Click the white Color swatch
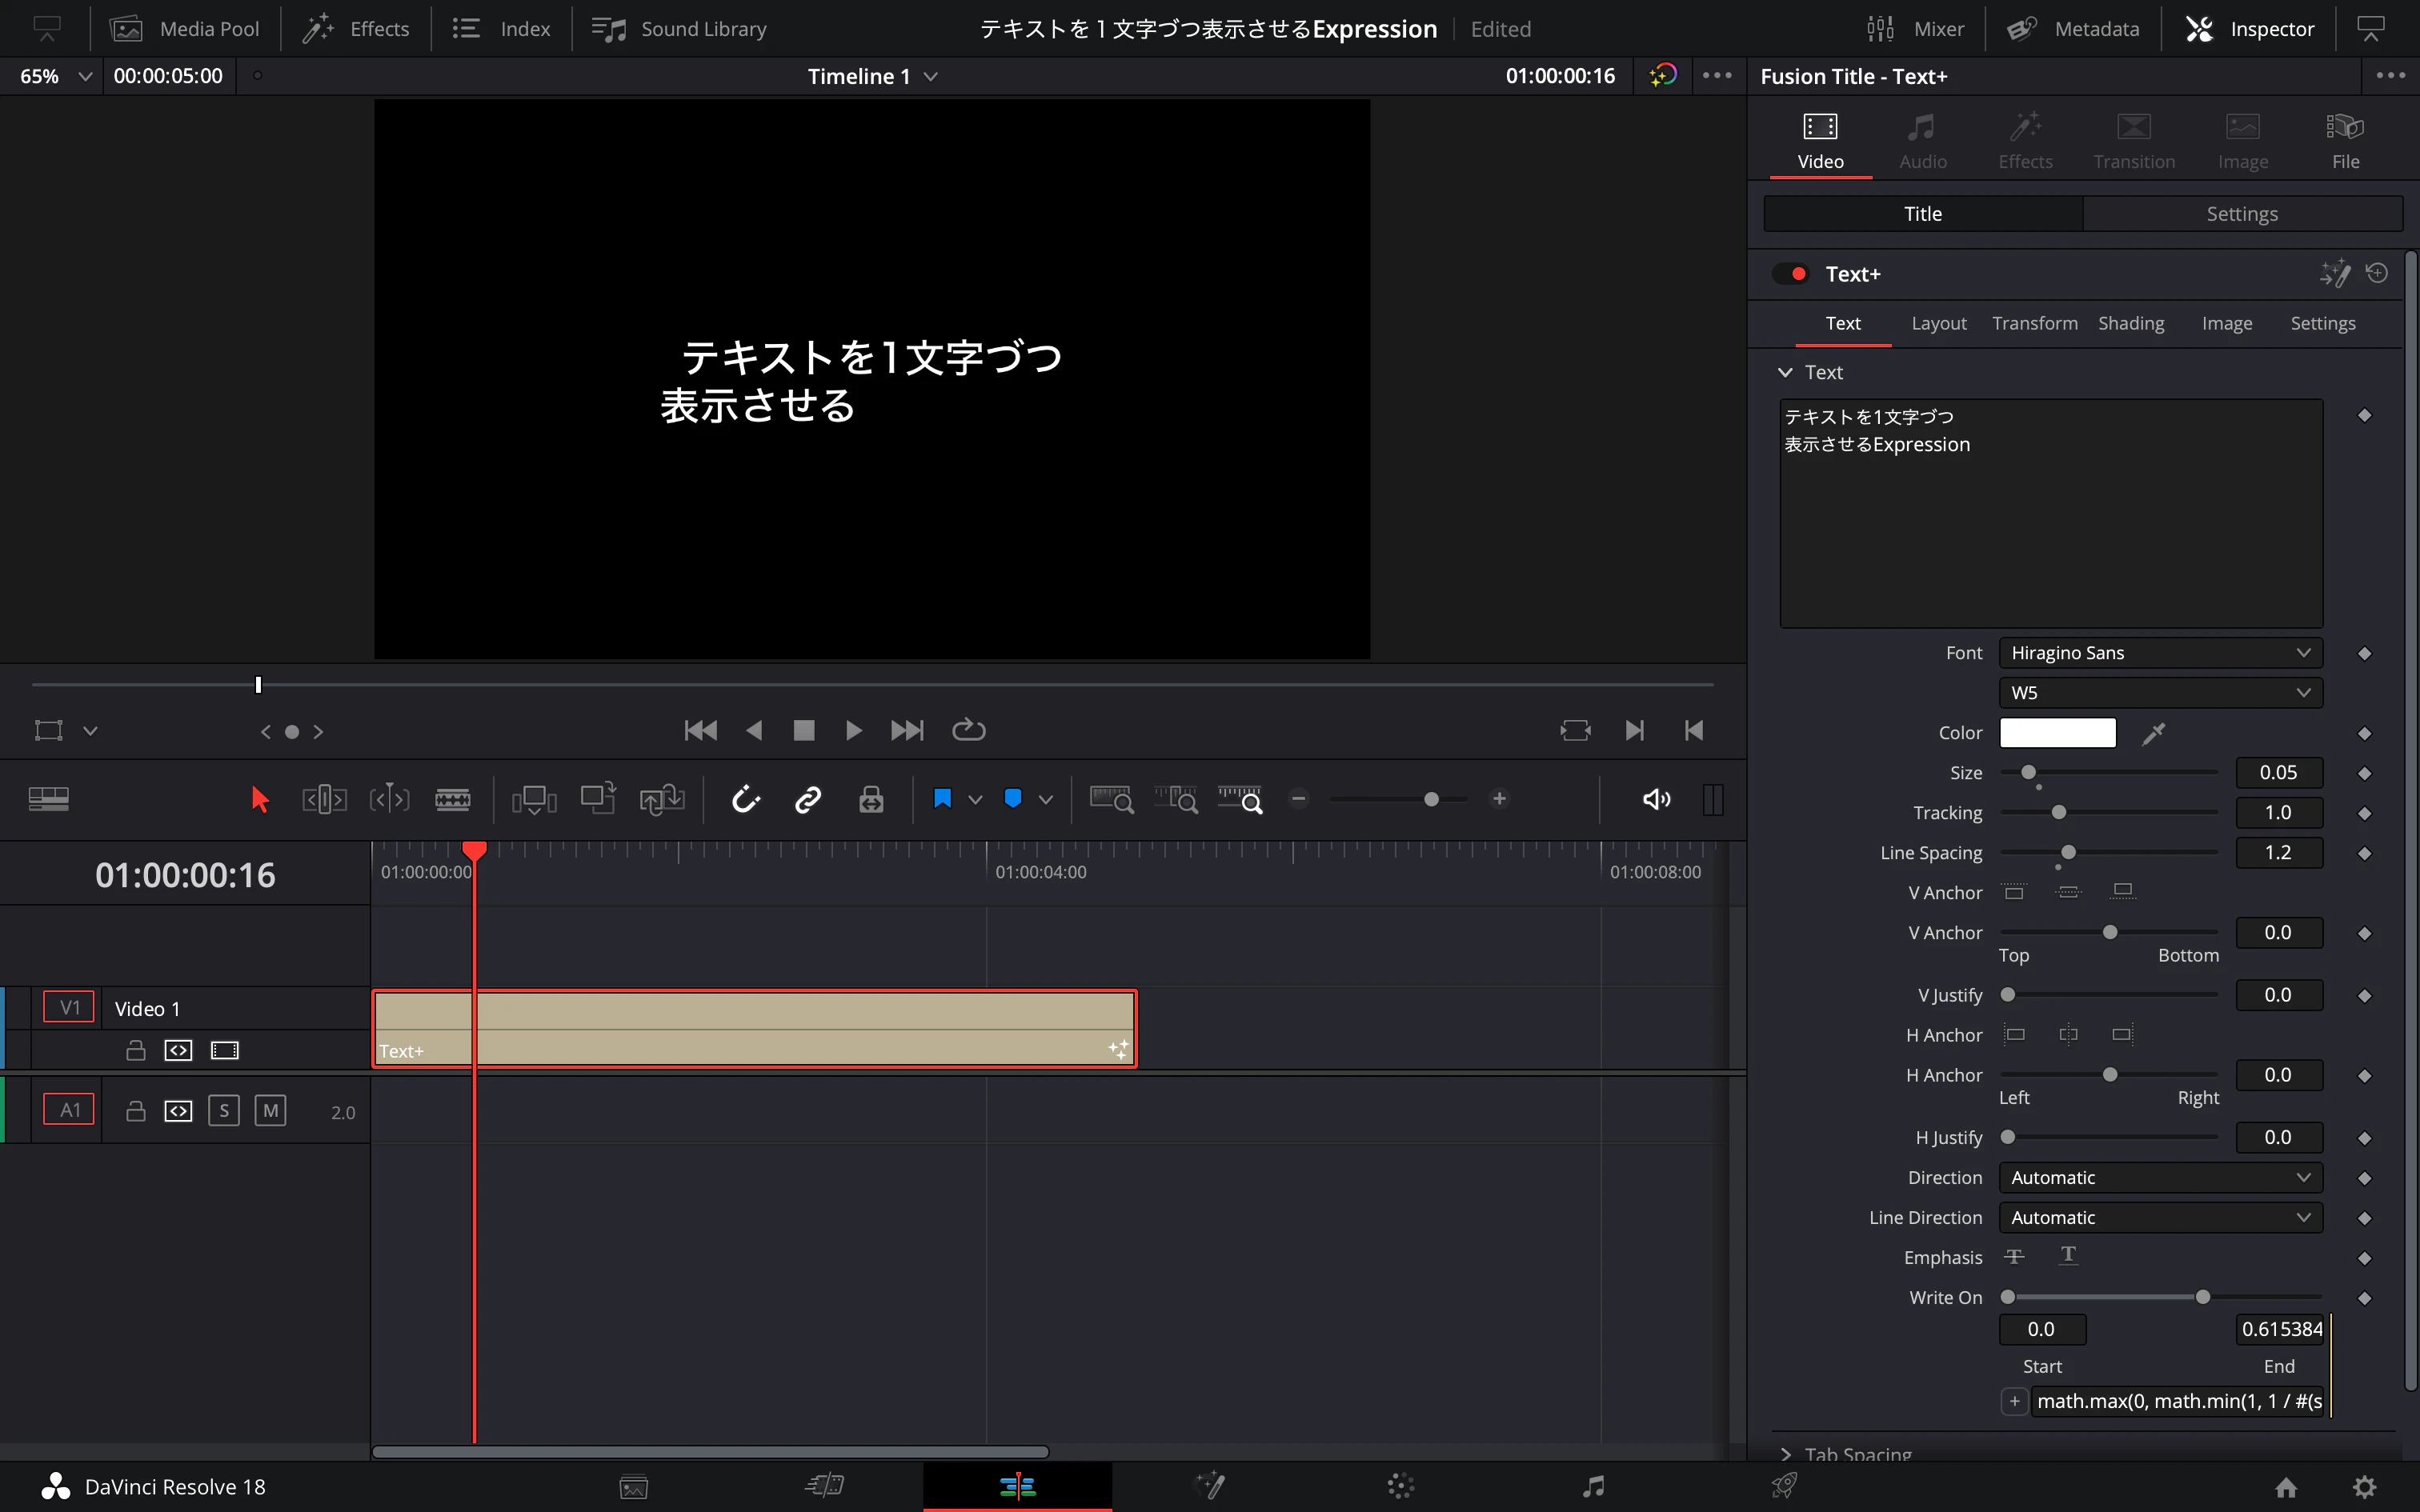The width and height of the screenshot is (2420, 1512). (x=2057, y=733)
